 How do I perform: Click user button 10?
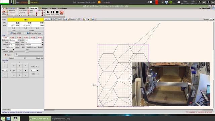point(43,10)
